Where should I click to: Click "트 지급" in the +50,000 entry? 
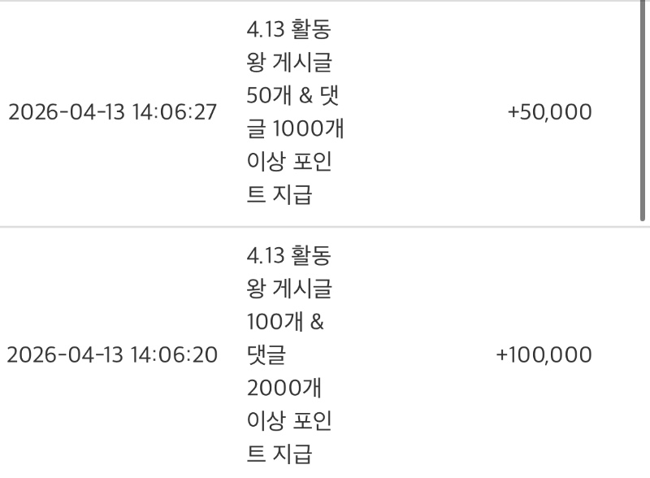[x=279, y=195]
